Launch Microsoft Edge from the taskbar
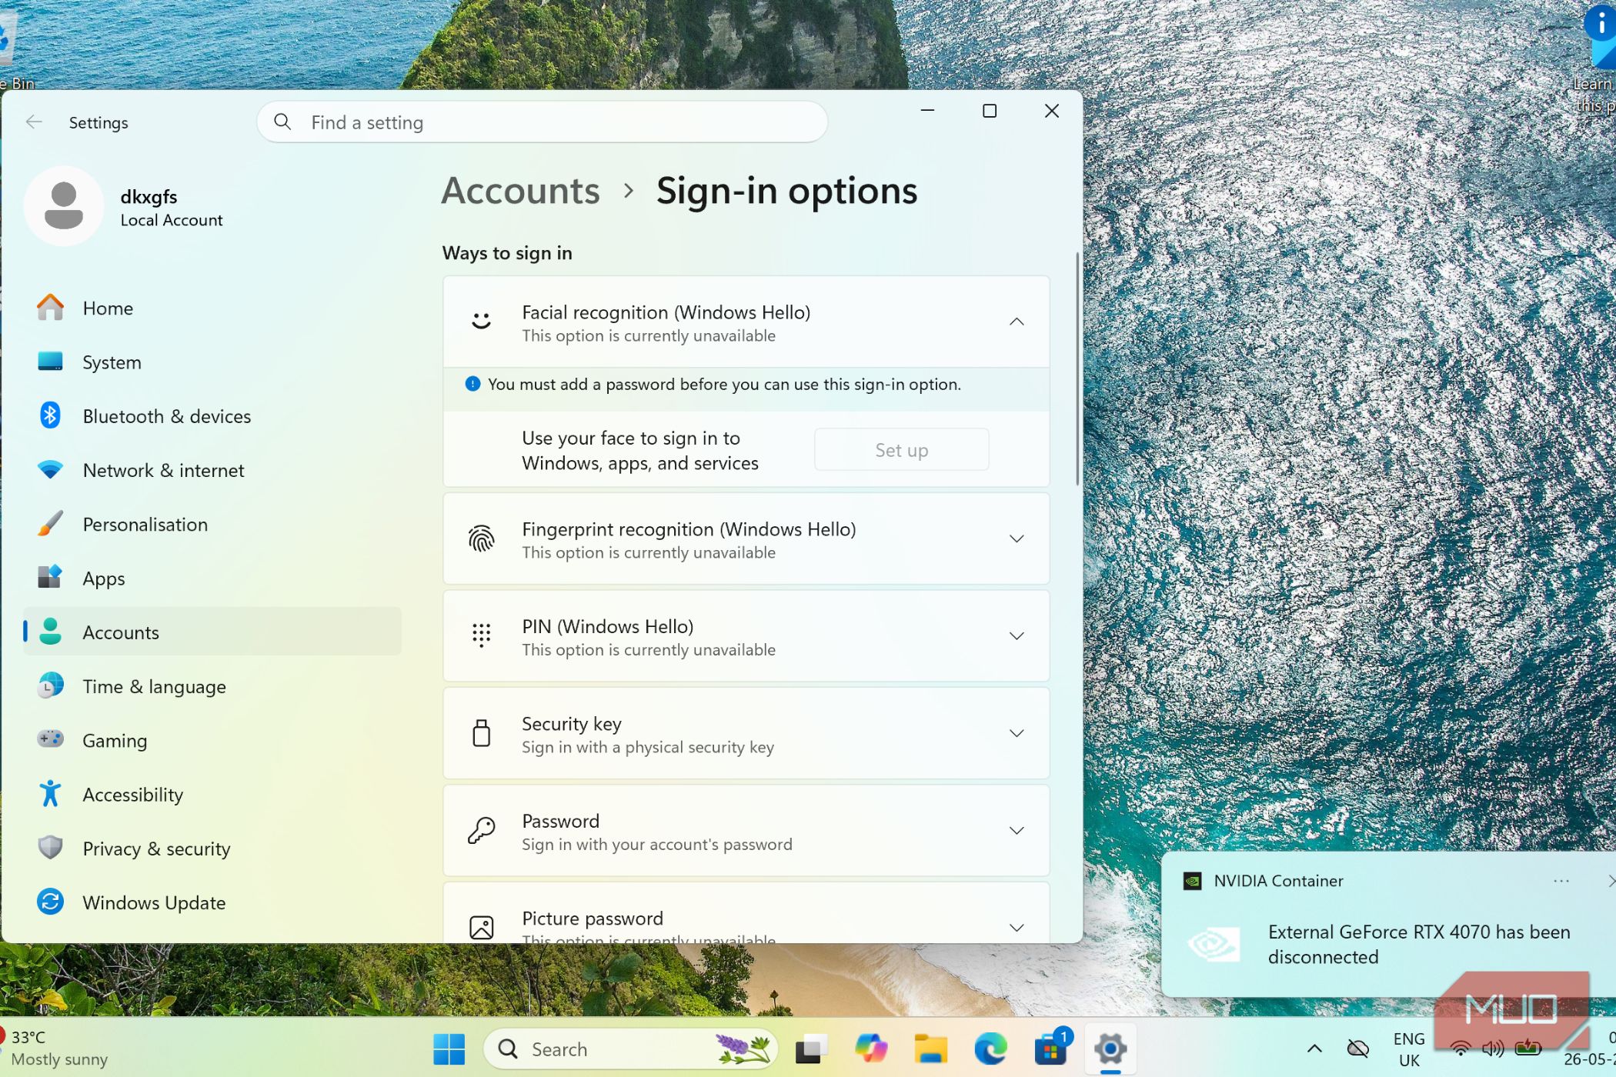 click(x=990, y=1049)
